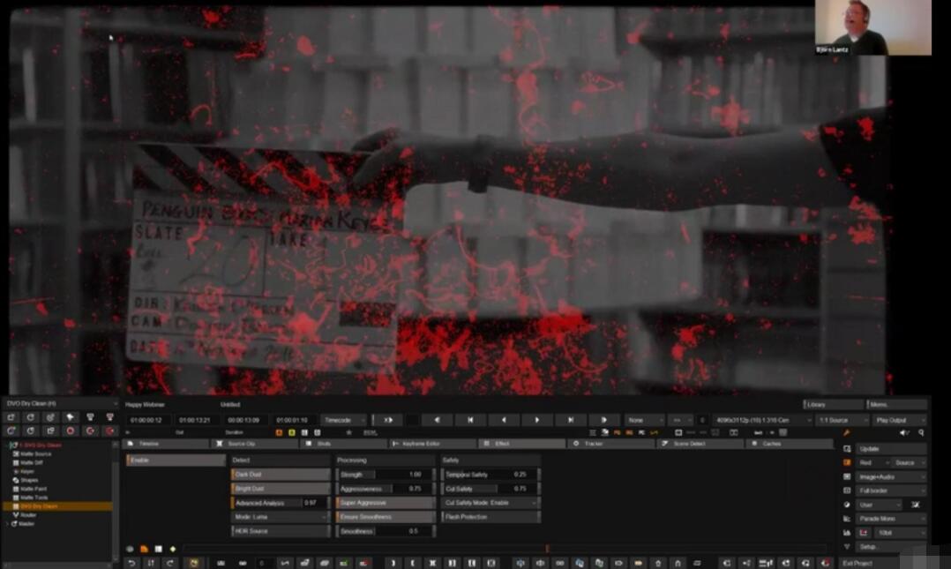Open the Timecode display dropdown
Screen dimensions: 951x569
344,420
